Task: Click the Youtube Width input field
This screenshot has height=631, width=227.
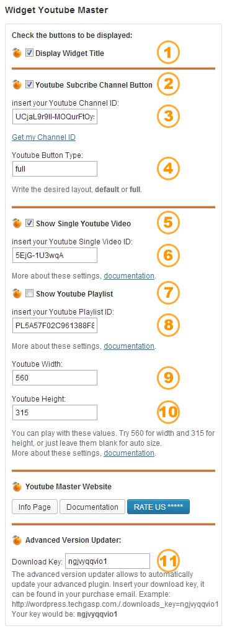Action: coord(55,378)
